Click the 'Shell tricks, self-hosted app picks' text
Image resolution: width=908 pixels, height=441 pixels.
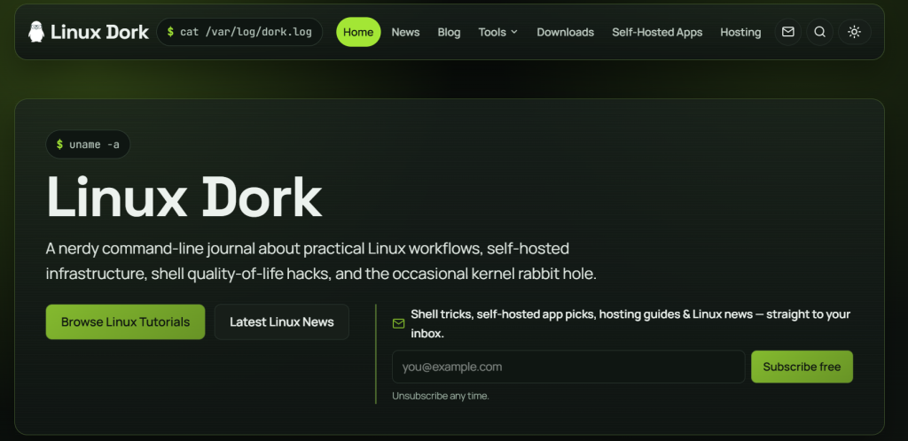(630, 324)
